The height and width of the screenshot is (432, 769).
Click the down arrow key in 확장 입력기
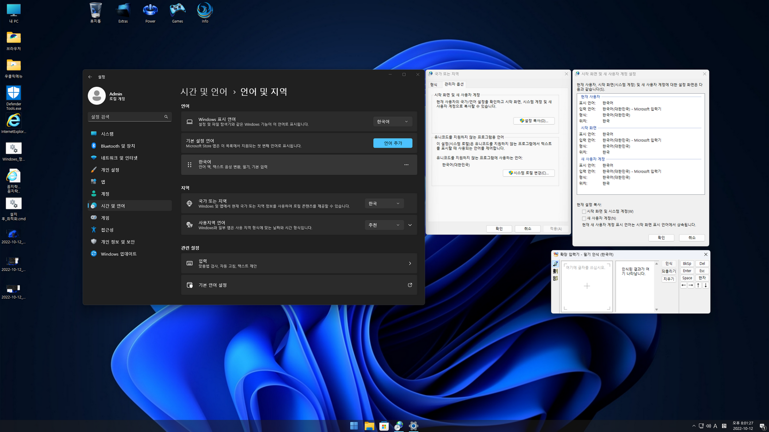(706, 285)
